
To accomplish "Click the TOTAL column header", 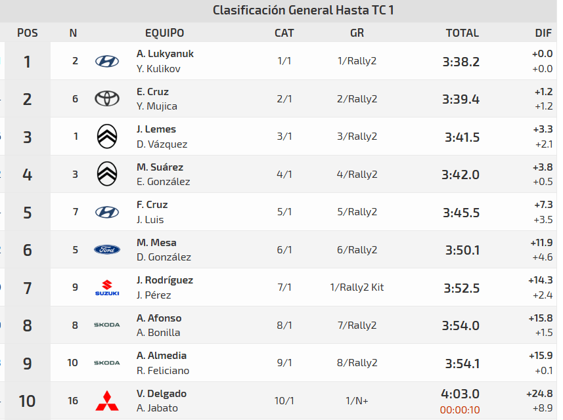I will [x=462, y=33].
